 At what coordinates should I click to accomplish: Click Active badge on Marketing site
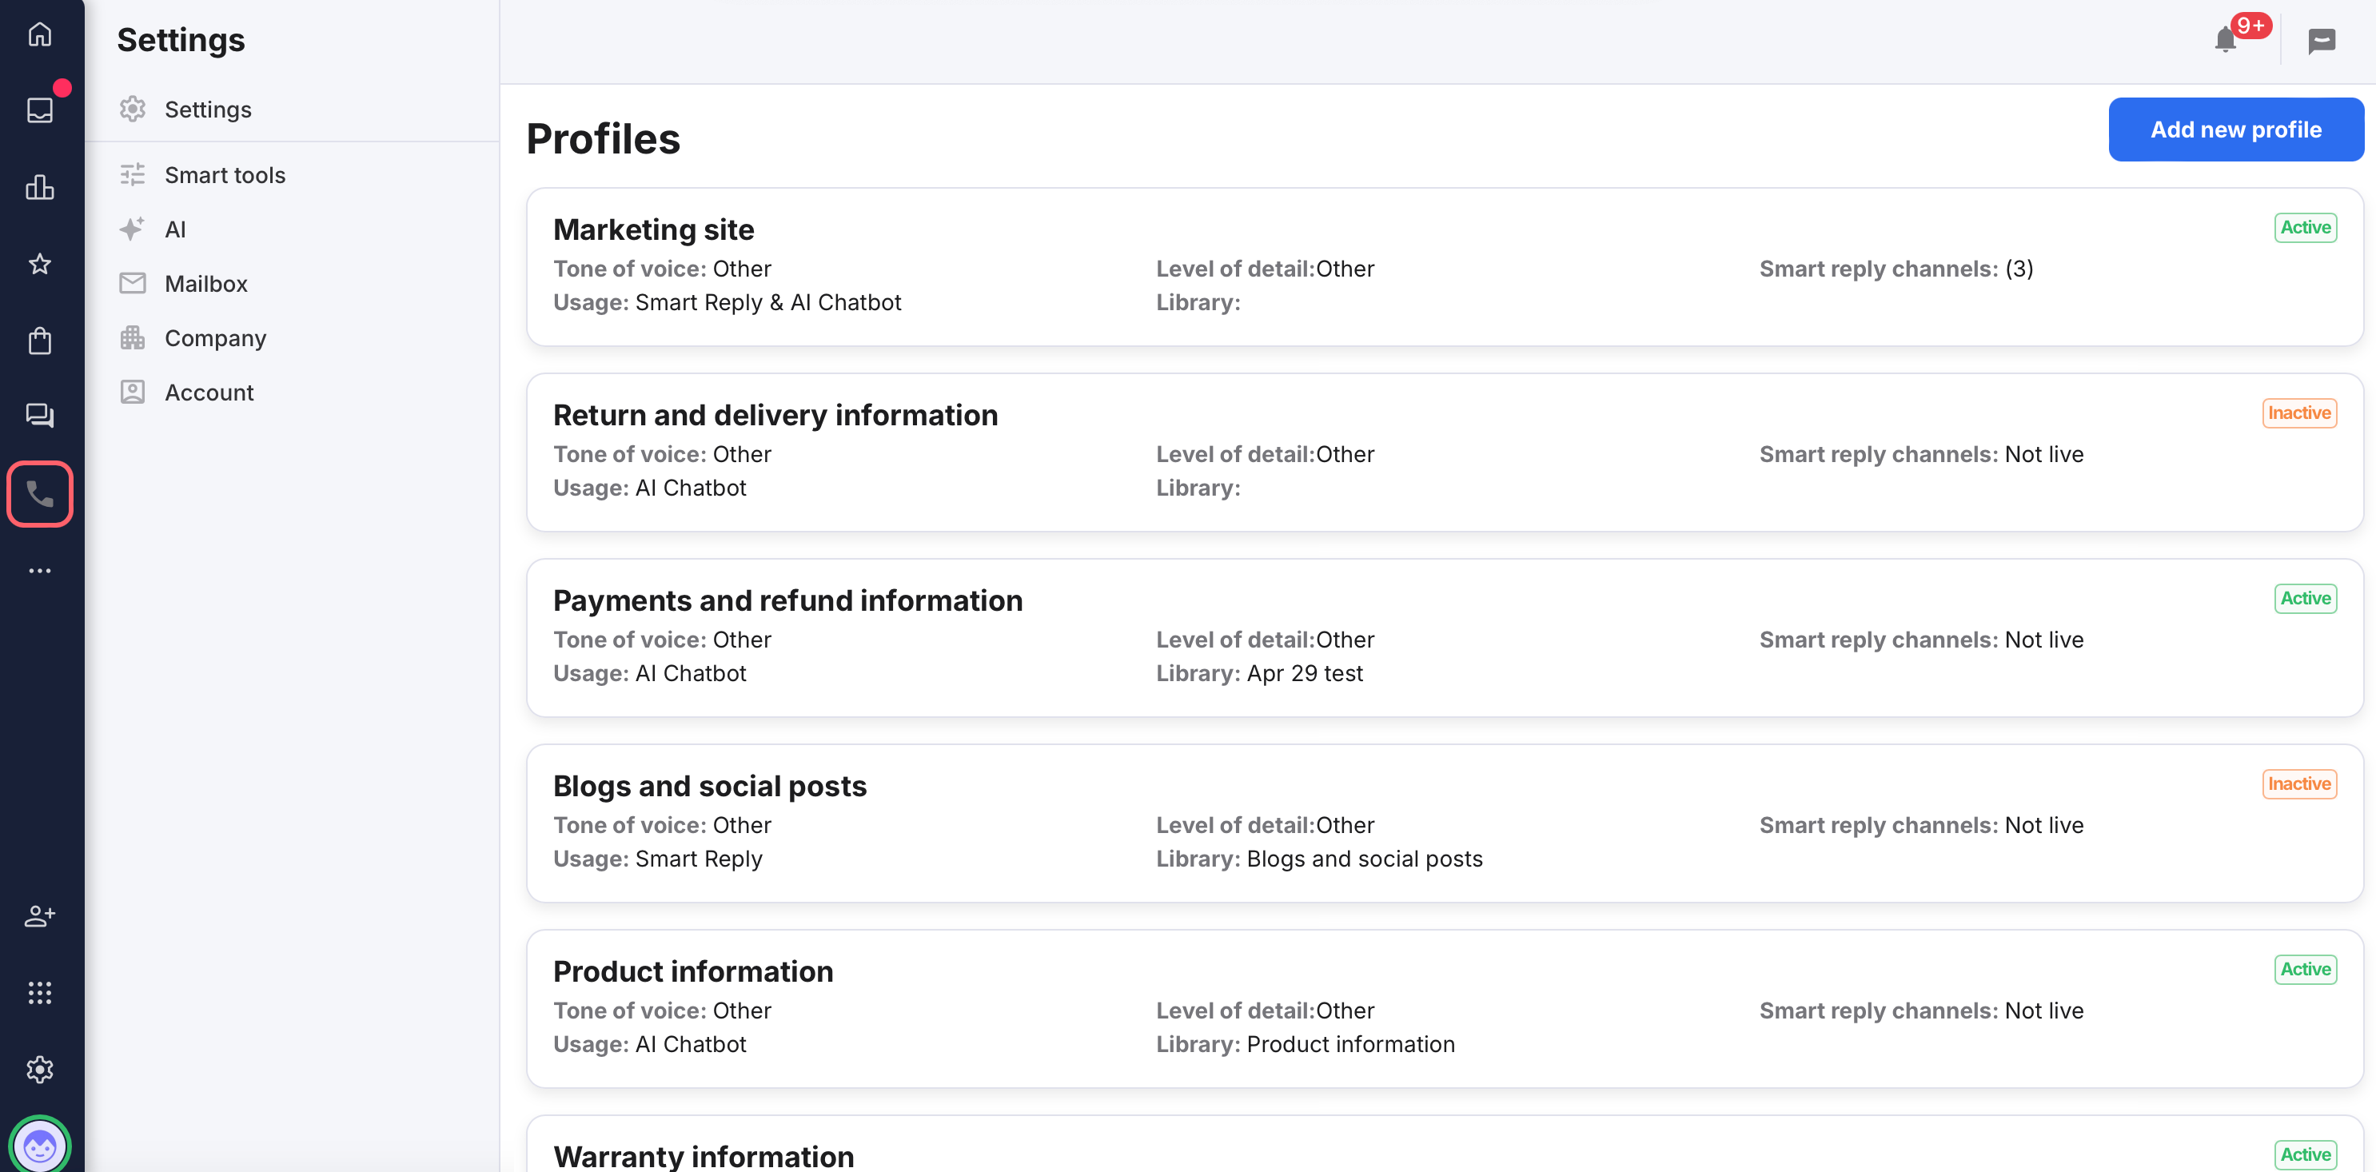[x=2305, y=228]
